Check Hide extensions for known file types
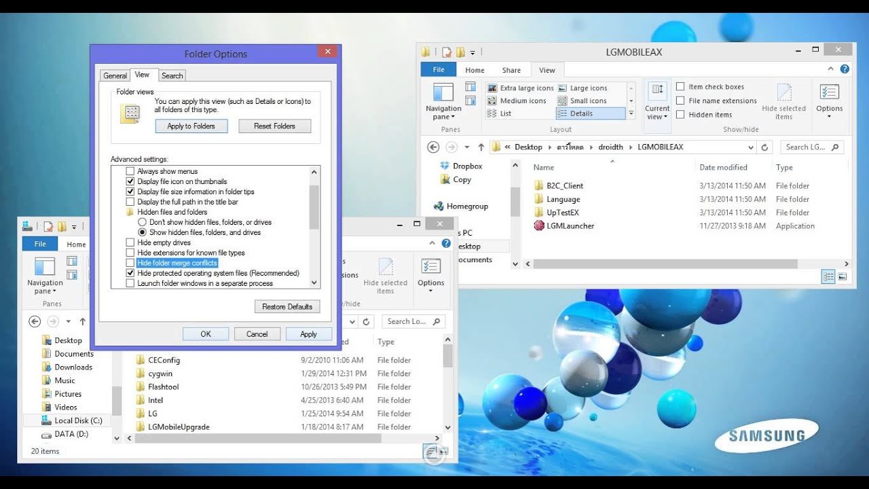869x489 pixels. [x=130, y=253]
